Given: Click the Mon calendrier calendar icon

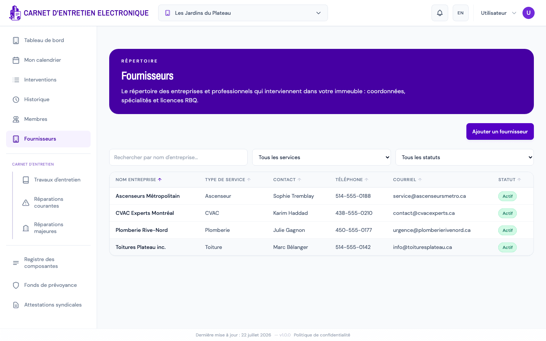Looking at the screenshot, I should 16,60.
